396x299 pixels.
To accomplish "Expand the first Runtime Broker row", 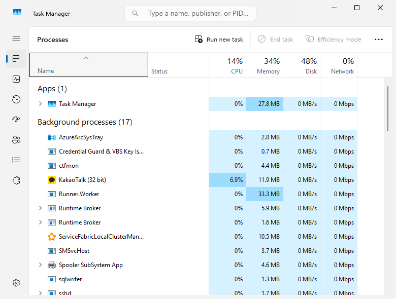I will pyautogui.click(x=40, y=208).
